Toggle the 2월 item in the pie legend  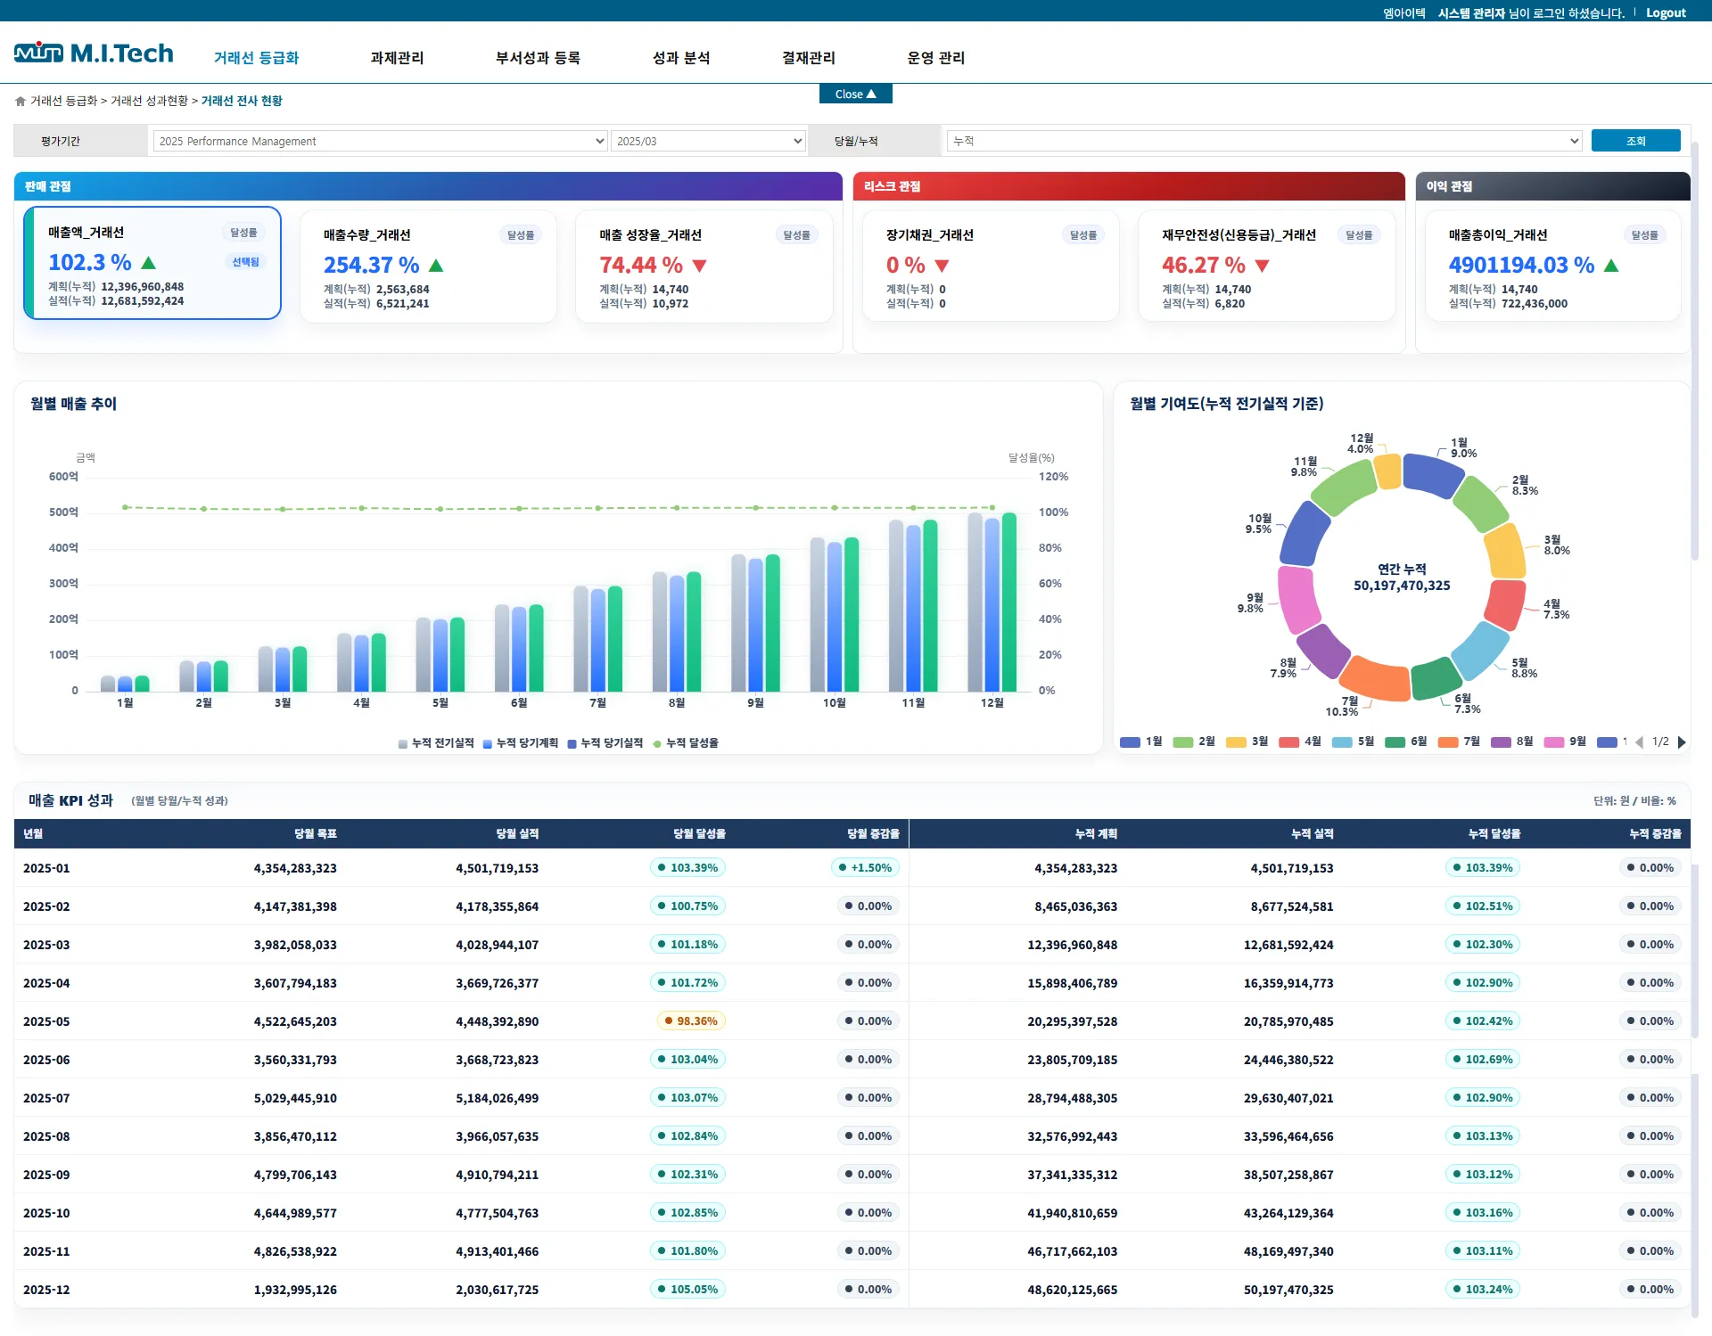point(1194,742)
